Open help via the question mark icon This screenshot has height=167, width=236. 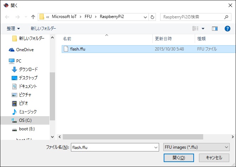(227, 29)
